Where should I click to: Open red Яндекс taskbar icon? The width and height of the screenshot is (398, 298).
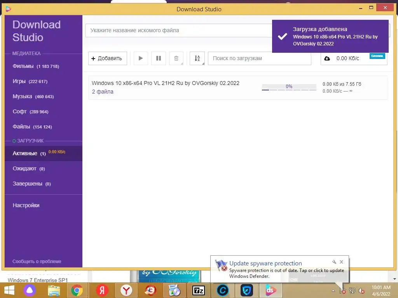[102, 290]
